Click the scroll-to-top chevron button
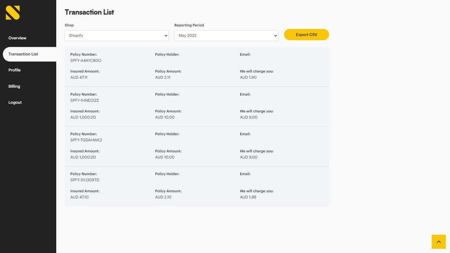 pos(438,242)
